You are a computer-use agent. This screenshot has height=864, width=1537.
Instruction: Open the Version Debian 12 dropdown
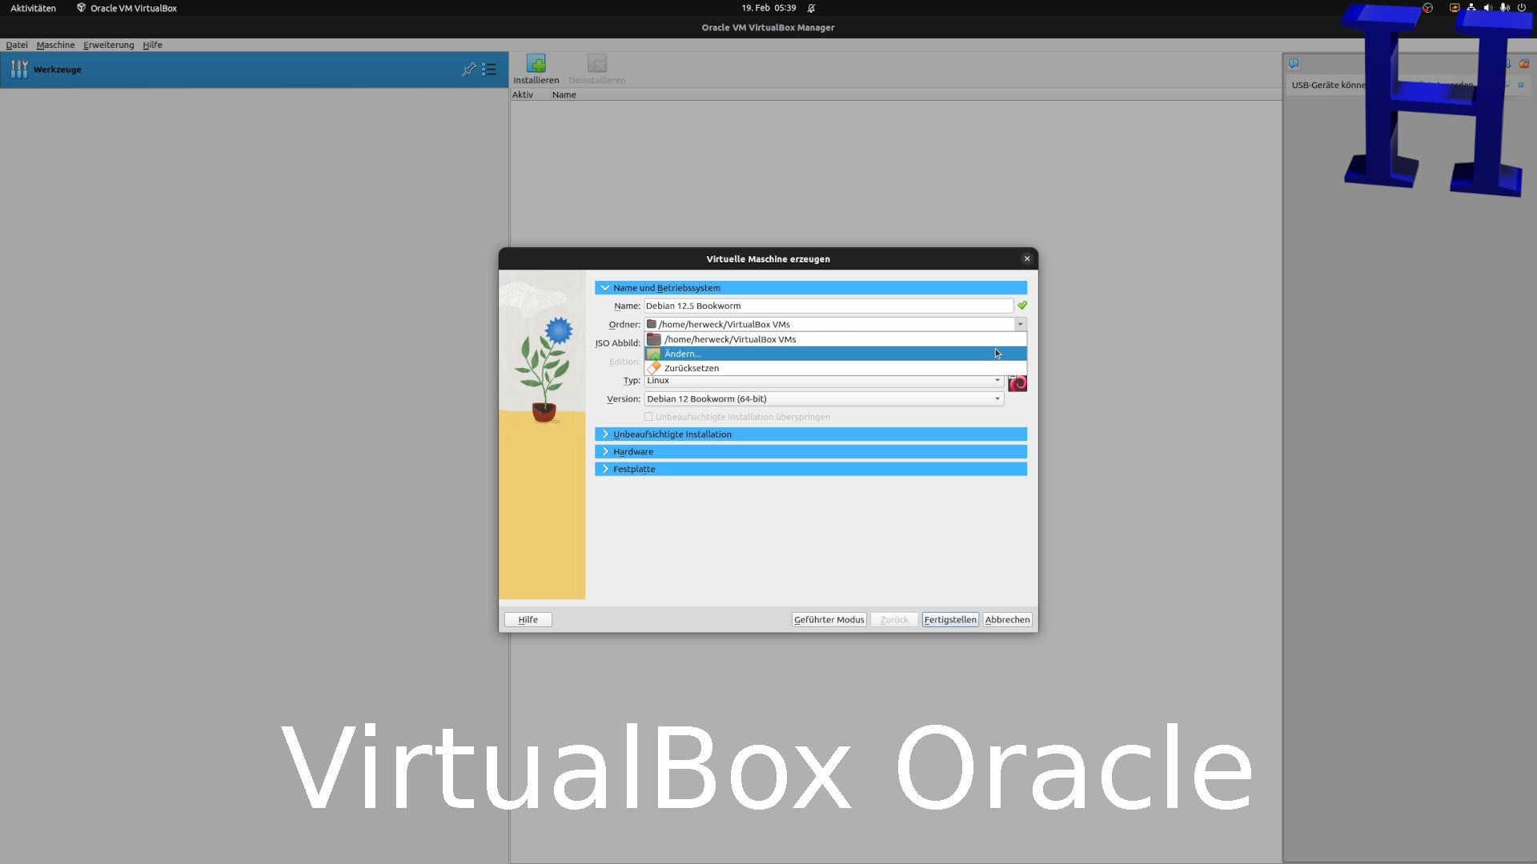(824, 398)
